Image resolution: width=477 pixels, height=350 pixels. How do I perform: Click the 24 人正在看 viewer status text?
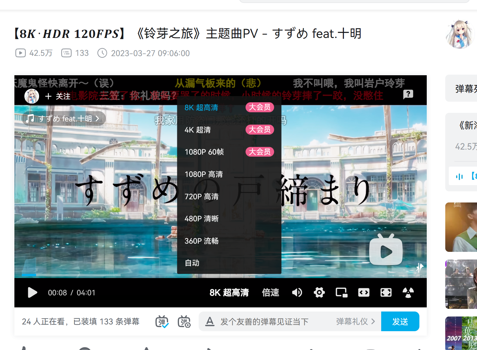tap(43, 321)
